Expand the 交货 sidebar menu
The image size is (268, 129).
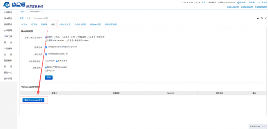tap(8, 54)
